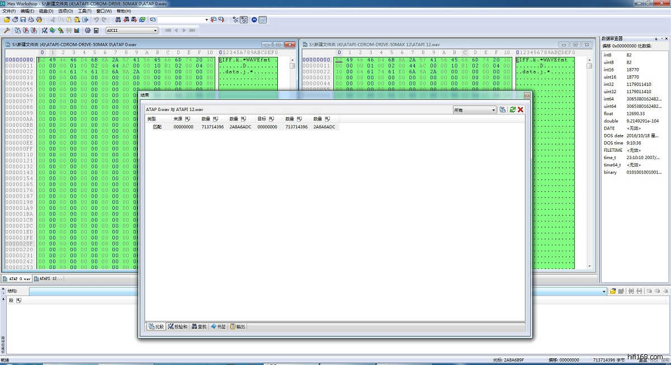Viewport: 671px width, 365px height.
Task: Select the 匹配 result row
Action: click(x=157, y=127)
